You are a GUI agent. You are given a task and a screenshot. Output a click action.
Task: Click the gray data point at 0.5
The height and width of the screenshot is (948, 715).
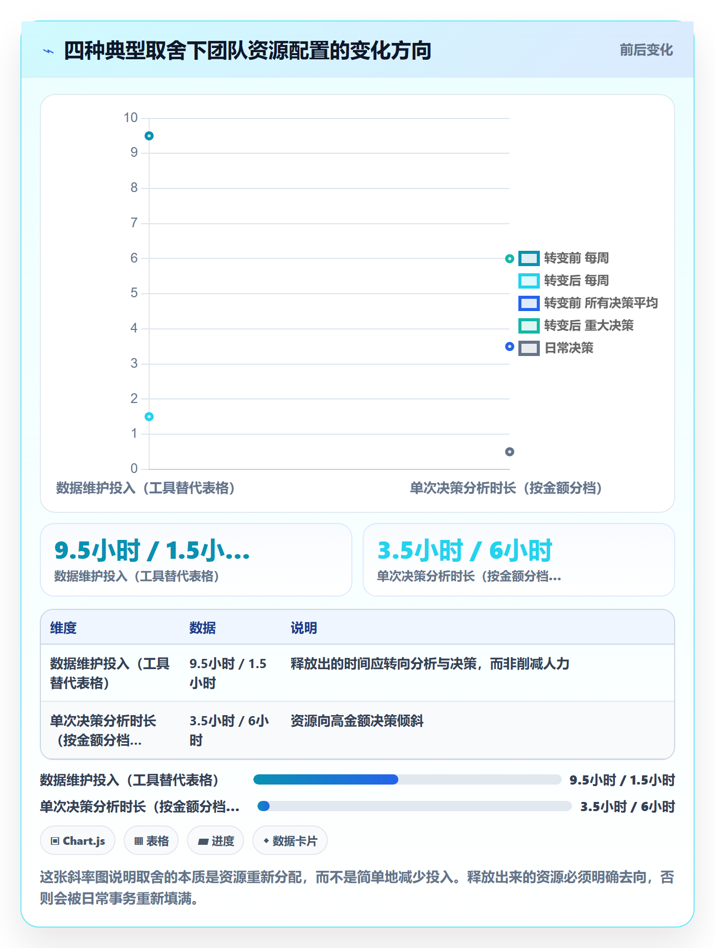tap(509, 452)
